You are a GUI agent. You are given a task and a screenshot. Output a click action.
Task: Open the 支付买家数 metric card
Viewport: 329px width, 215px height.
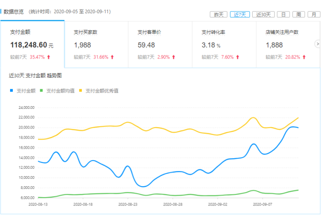tap(96, 44)
